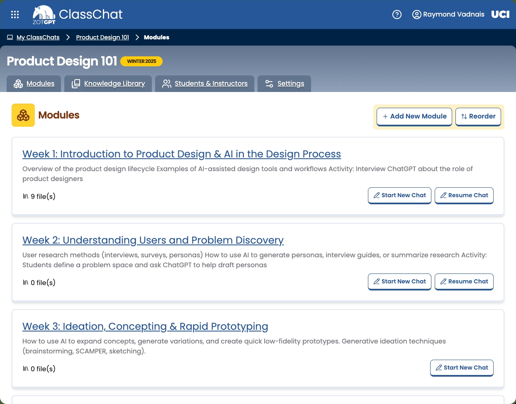This screenshot has height=404, width=516.
Task: Open the Product Design 101 breadcrumb link
Action: click(102, 37)
